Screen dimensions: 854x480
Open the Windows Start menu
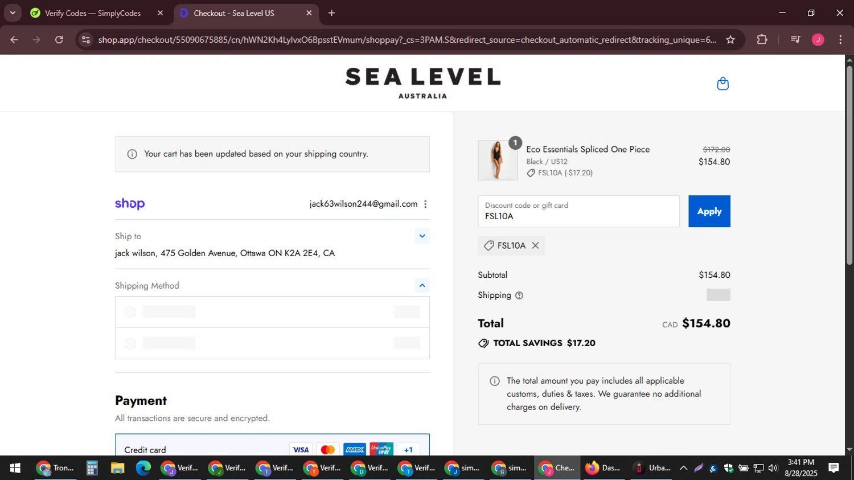pyautogui.click(x=15, y=468)
